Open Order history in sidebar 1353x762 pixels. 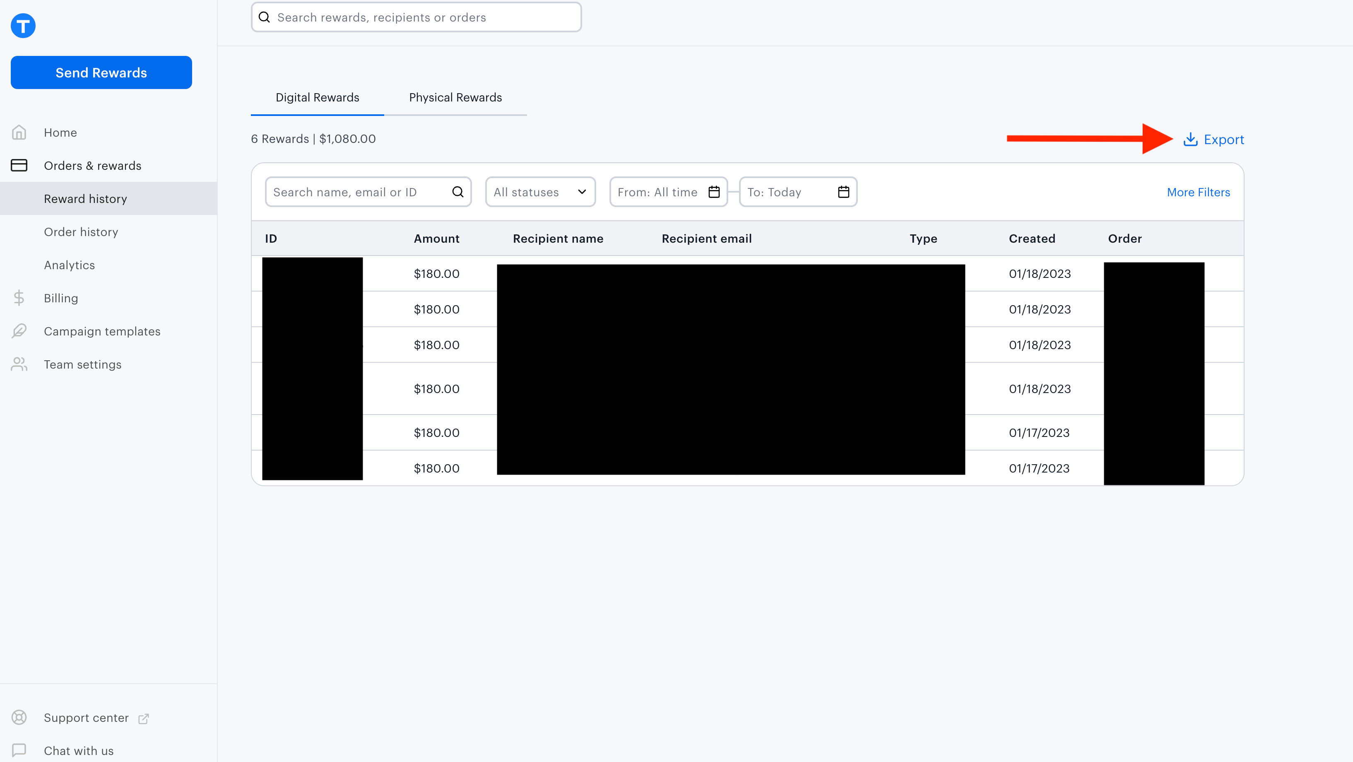coord(81,232)
